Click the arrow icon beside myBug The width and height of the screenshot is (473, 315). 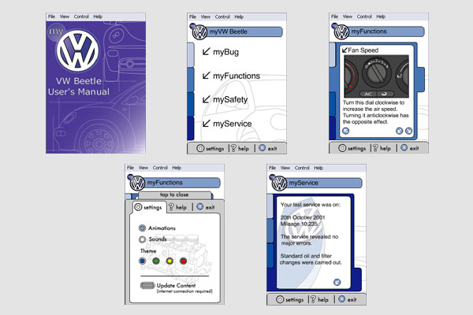point(206,51)
